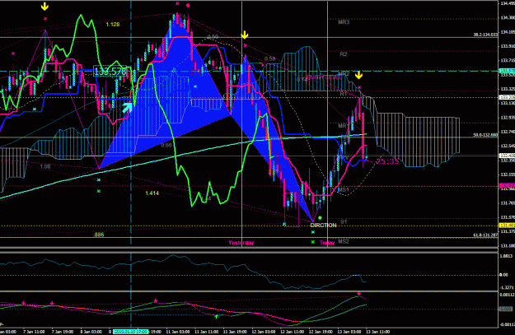The image size is (515, 335).
Task: Click the 61.8-131.287 Fibonacci level label
Action: pos(485,235)
